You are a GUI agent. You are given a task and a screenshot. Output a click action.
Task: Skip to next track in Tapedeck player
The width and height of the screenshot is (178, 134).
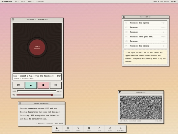tap(56, 85)
